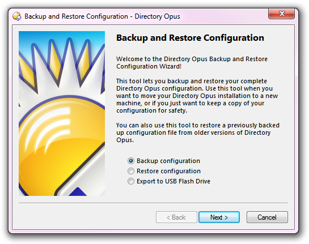The image size is (309, 244).
Task: Click the 'You can also use this tool' paragraph
Action: click(198, 132)
